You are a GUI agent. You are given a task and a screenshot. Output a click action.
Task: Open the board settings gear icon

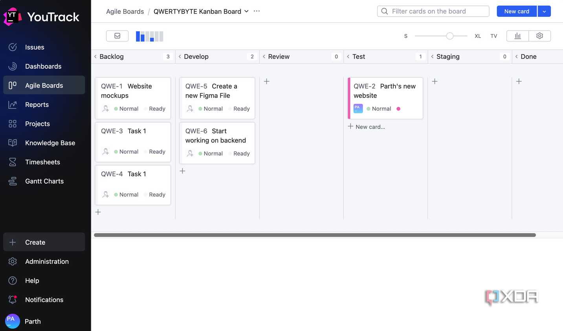pos(539,36)
